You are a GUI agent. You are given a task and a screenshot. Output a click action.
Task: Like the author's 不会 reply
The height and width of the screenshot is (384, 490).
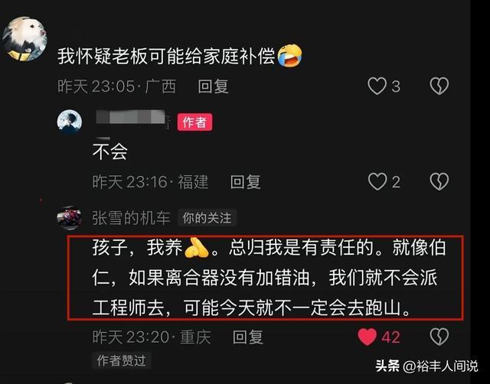click(x=377, y=181)
